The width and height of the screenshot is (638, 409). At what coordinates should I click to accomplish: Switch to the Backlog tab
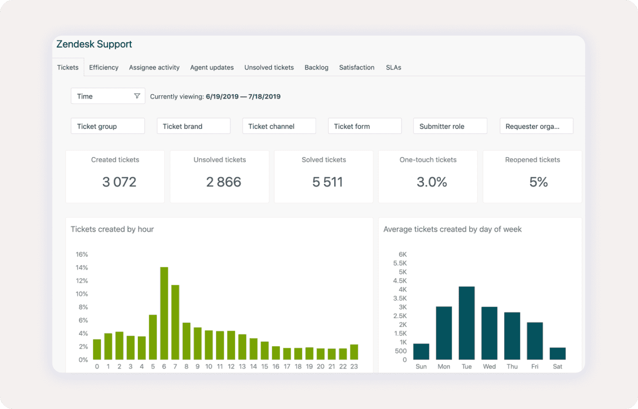317,67
